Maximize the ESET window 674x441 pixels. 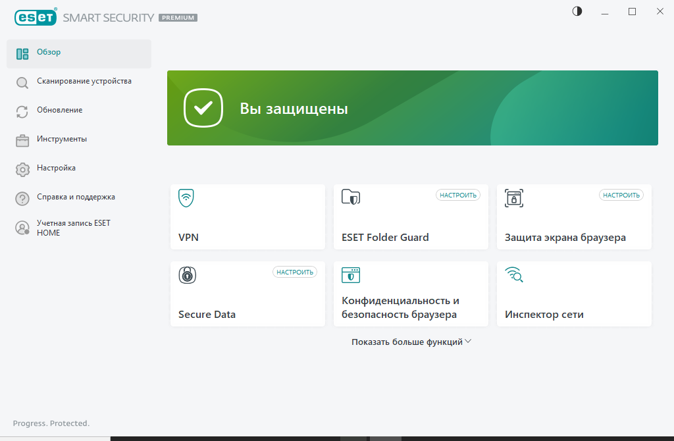(x=633, y=12)
